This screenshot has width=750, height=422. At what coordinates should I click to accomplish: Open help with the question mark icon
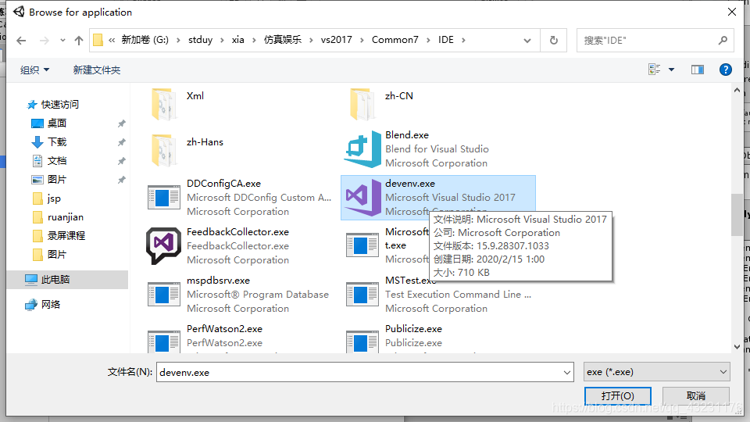tap(726, 70)
